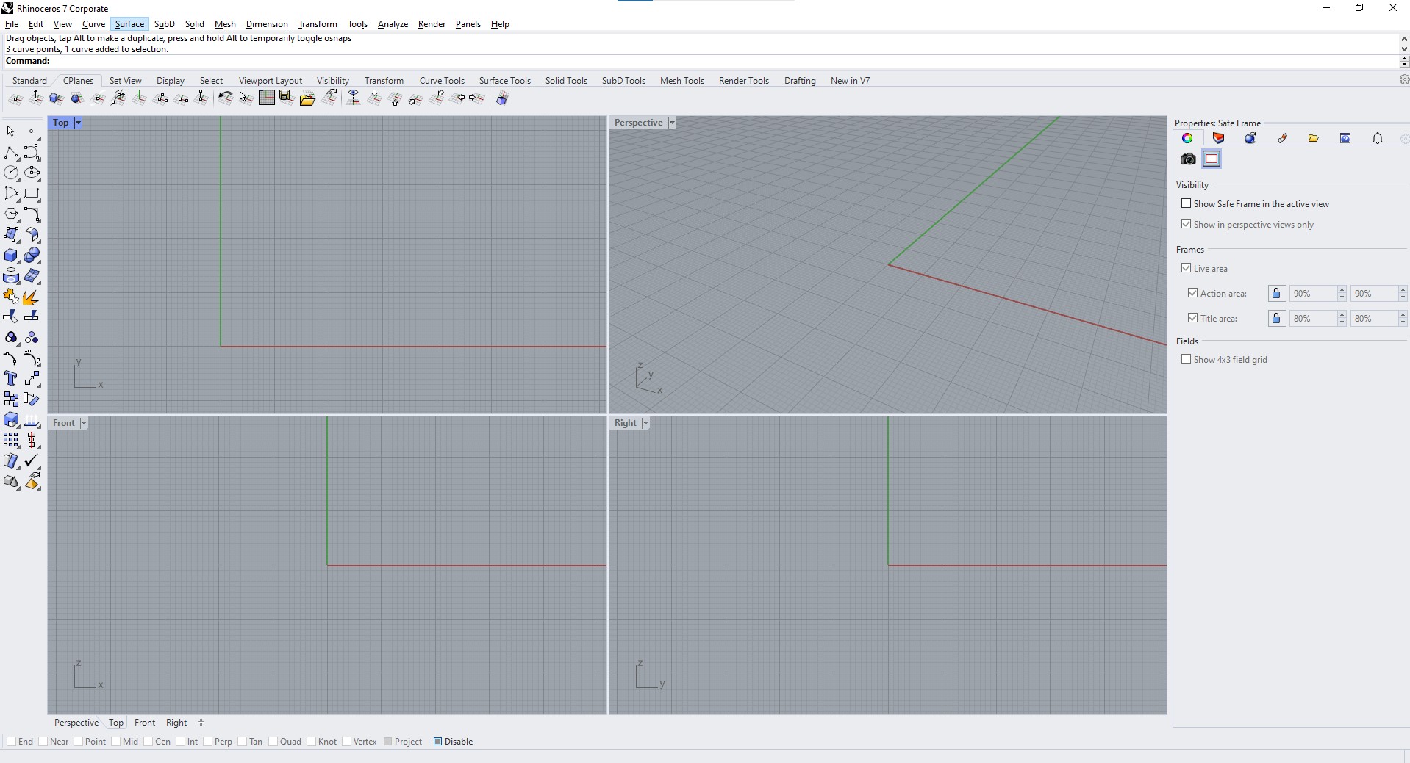
Task: Click the Perspective viewport title label
Action: [638, 123]
